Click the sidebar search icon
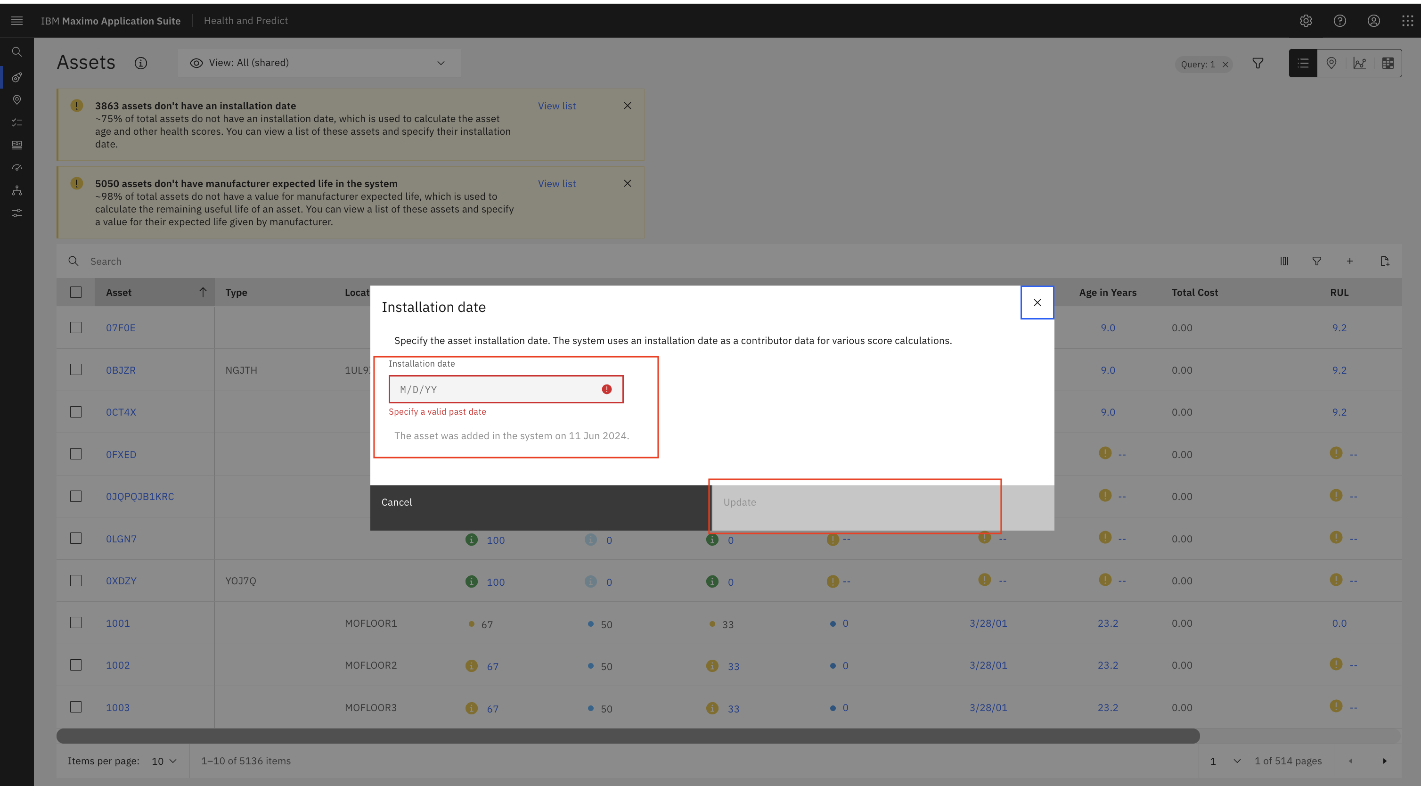Screen dimensions: 1421x786 pyautogui.click(x=16, y=52)
